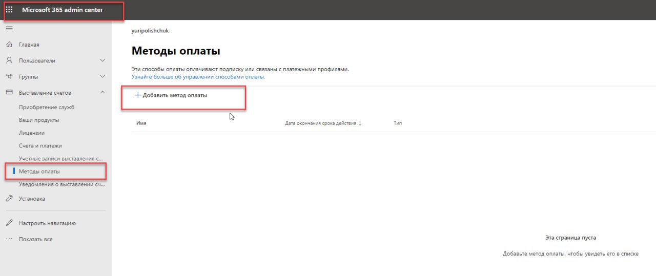Click the Установка wrench icon
Viewport: 656px width, 276px height.
coord(9,199)
